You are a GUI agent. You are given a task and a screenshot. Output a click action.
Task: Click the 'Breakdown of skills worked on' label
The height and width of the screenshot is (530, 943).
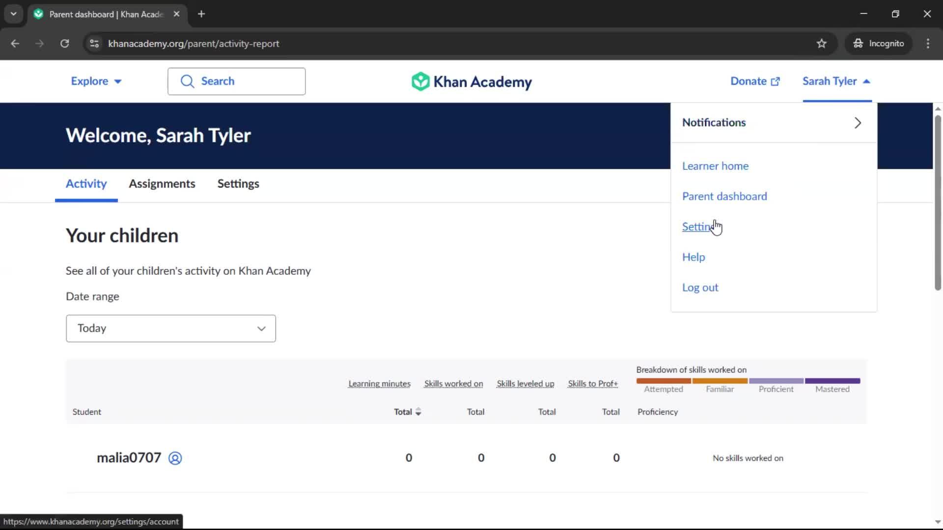coord(691,370)
